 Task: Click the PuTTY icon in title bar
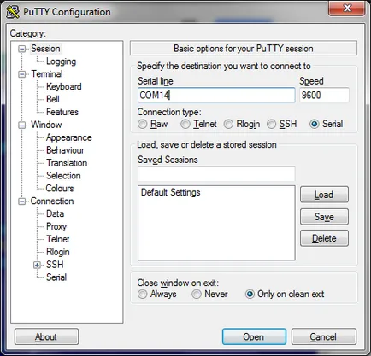(x=13, y=12)
